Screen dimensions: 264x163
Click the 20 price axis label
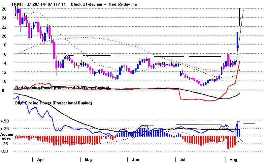pyautogui.click(x=4, y=36)
